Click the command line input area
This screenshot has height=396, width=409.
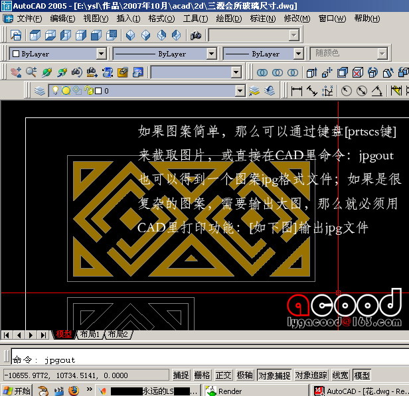tap(210, 356)
